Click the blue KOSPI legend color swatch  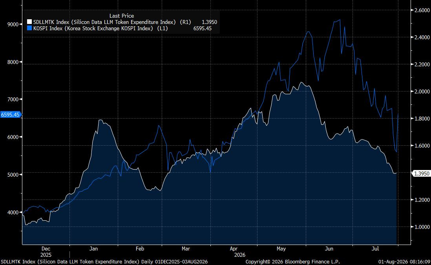tap(29, 28)
